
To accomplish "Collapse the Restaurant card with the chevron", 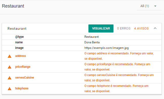I will pos(155,28).
